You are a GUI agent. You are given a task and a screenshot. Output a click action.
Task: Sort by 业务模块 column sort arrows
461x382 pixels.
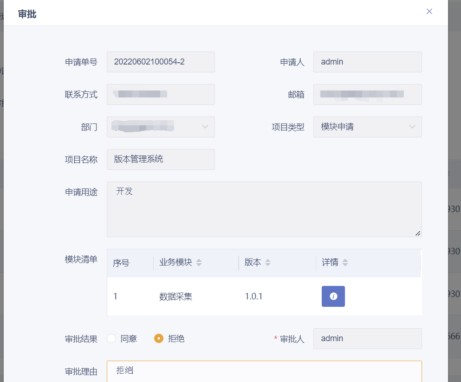199,263
